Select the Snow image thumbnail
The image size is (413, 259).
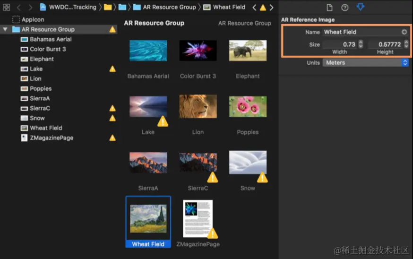tap(248, 162)
